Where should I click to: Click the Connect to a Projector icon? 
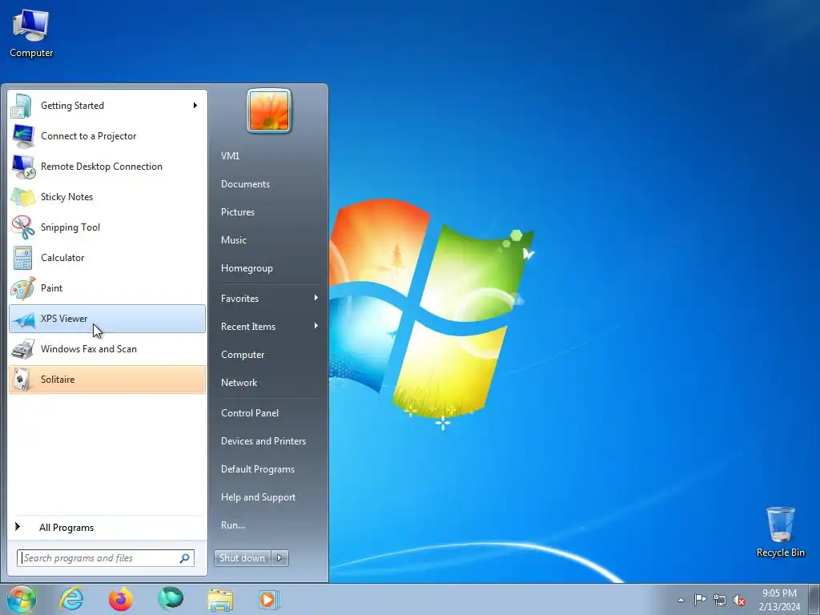click(22, 136)
